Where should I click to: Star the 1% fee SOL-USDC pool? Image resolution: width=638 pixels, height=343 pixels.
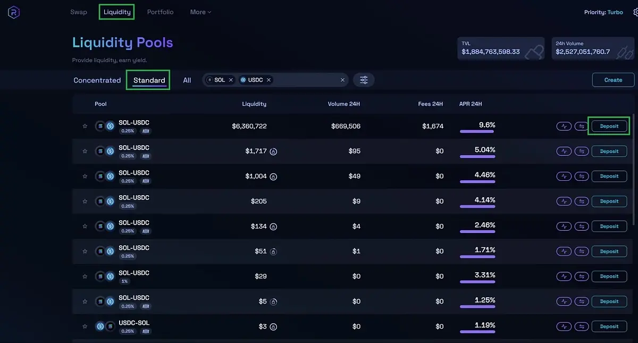tap(85, 277)
